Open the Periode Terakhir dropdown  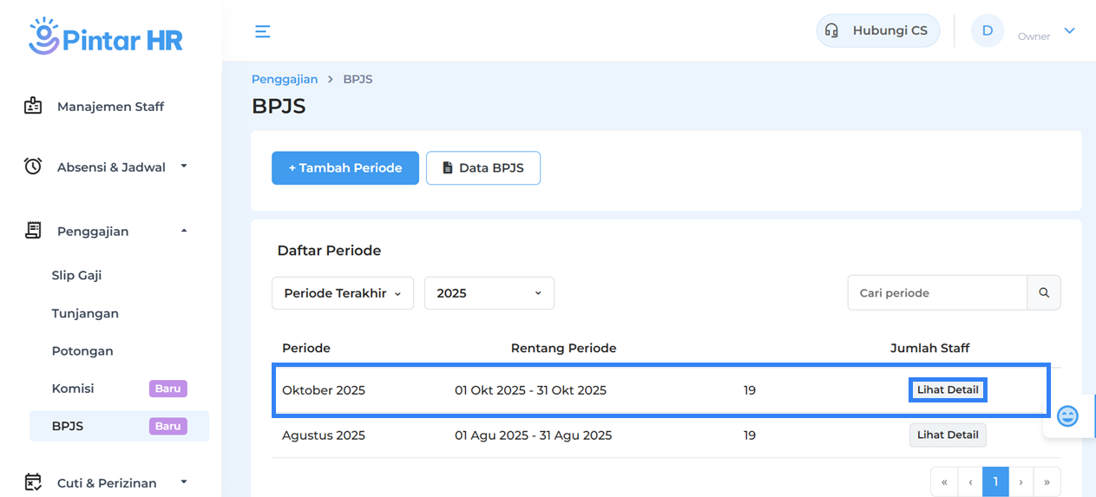tap(343, 293)
